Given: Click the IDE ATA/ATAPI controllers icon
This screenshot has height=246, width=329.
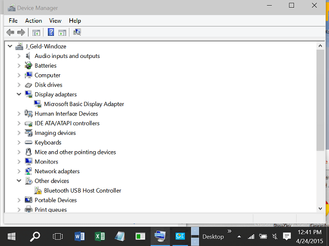Looking at the screenshot, I should tap(28, 124).
